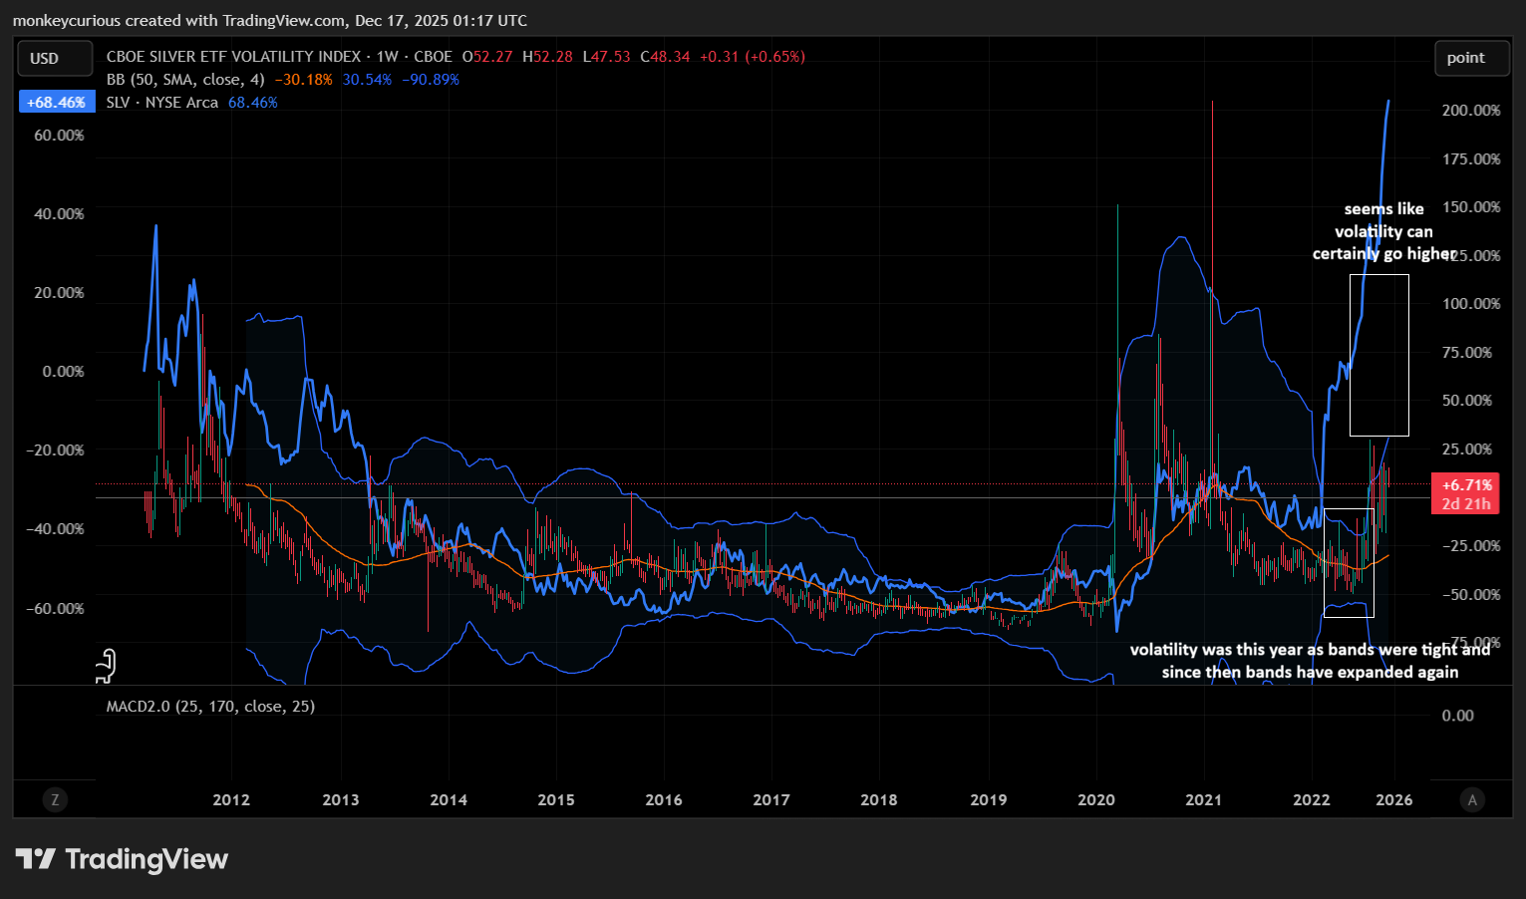Select the MACD2.0 indicator legend
The height and width of the screenshot is (899, 1526).
210,706
